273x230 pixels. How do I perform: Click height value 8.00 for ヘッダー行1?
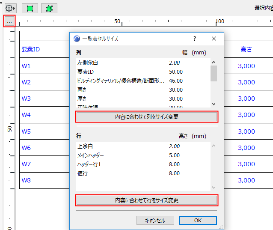tap(174, 164)
